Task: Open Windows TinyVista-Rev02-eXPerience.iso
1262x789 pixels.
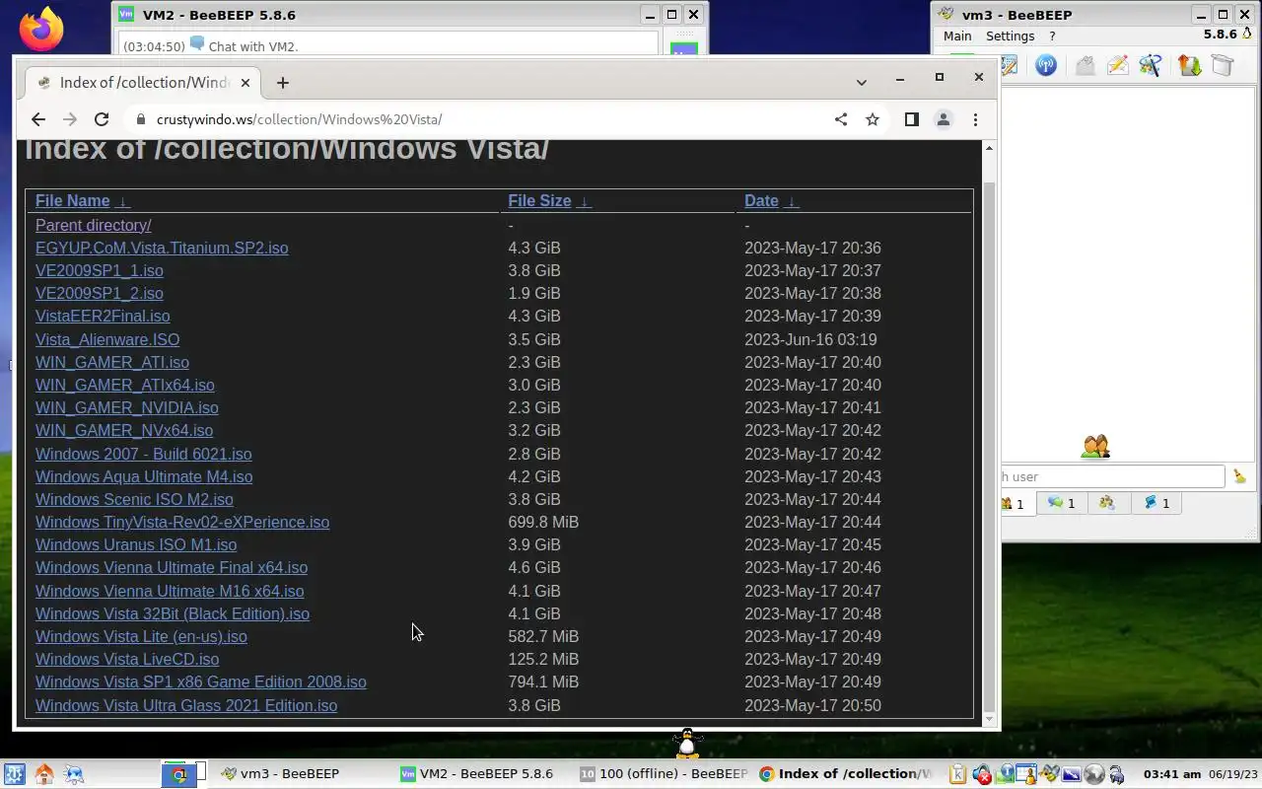Action: [x=182, y=522]
